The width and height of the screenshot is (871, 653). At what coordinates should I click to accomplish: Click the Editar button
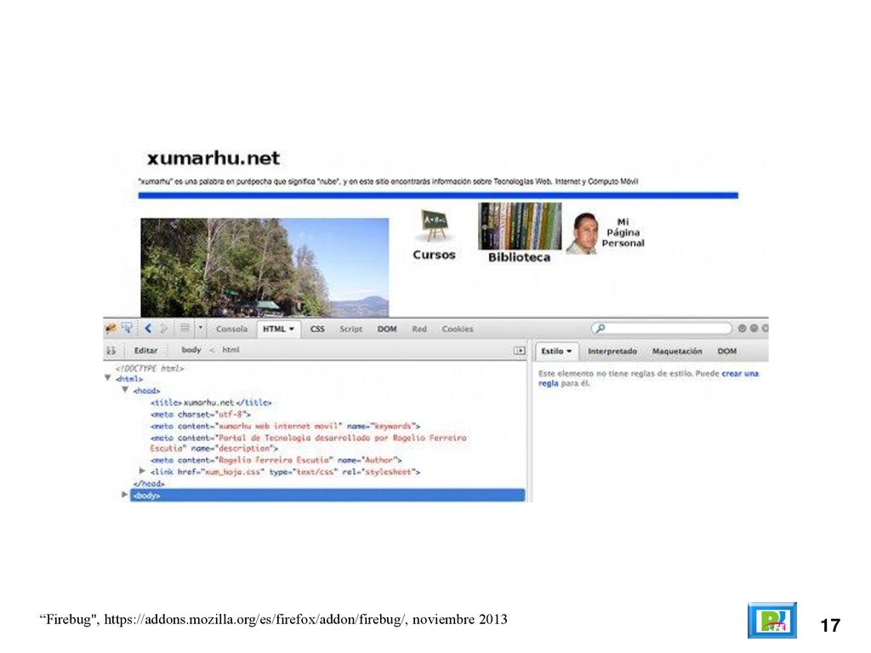[x=145, y=350]
